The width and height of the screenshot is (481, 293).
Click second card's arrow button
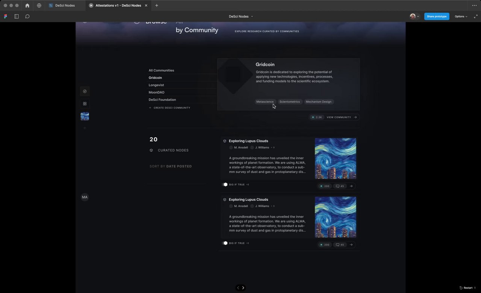click(x=351, y=245)
